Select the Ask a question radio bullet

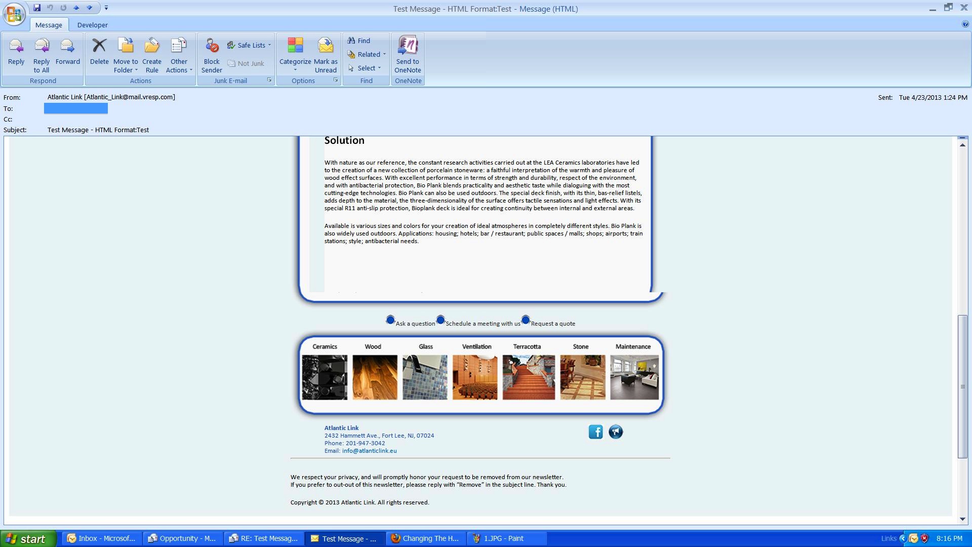390,320
